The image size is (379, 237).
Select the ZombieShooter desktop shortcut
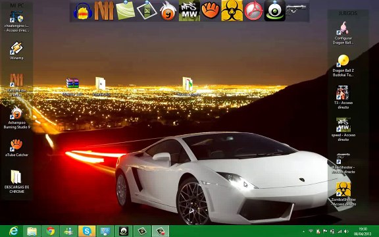(343, 194)
